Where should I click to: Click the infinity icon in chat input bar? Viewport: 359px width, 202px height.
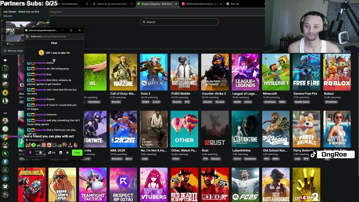click(x=54, y=153)
